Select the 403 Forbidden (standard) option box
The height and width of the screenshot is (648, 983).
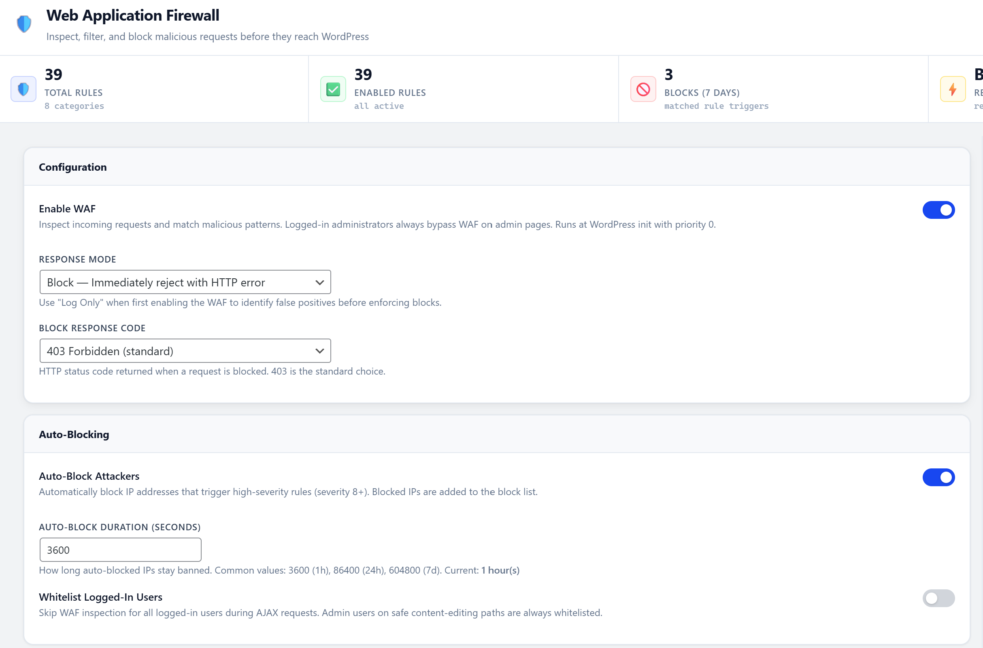tap(185, 350)
